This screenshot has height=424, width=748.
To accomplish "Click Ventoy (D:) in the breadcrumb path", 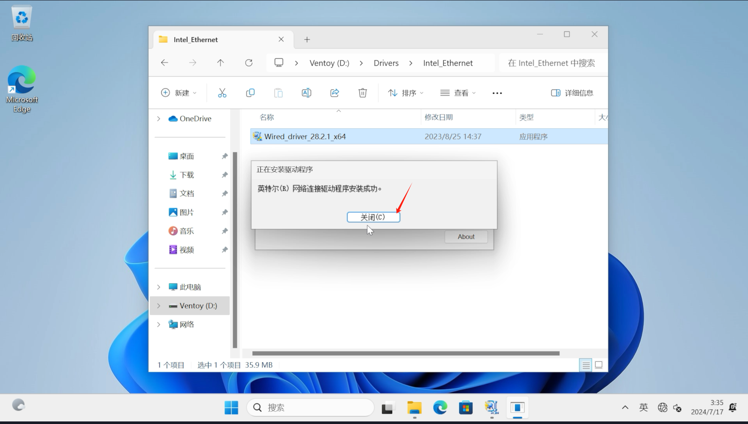I will click(329, 63).
